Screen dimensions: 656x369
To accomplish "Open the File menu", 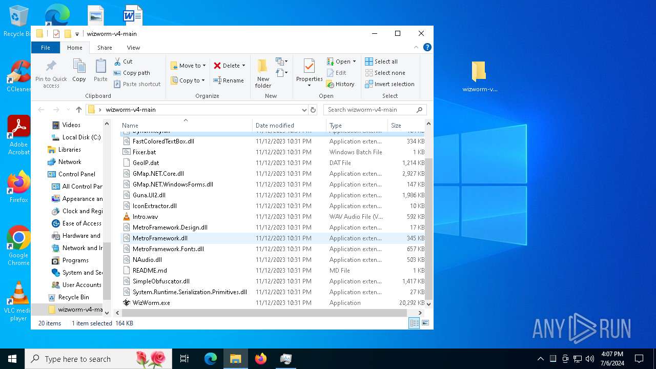I will (46, 48).
